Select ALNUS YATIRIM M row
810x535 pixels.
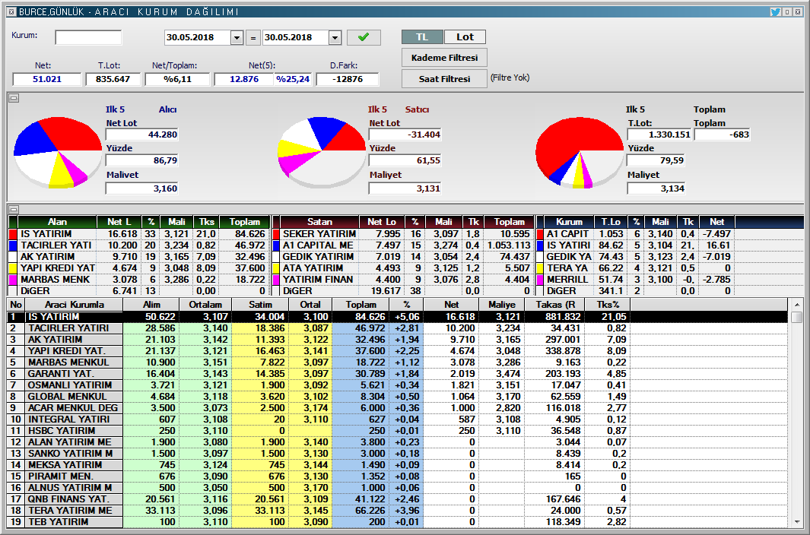(x=397, y=487)
